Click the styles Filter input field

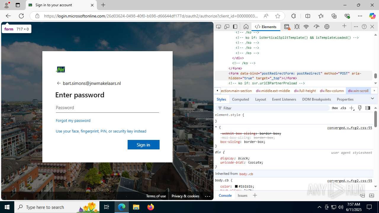click(272, 108)
